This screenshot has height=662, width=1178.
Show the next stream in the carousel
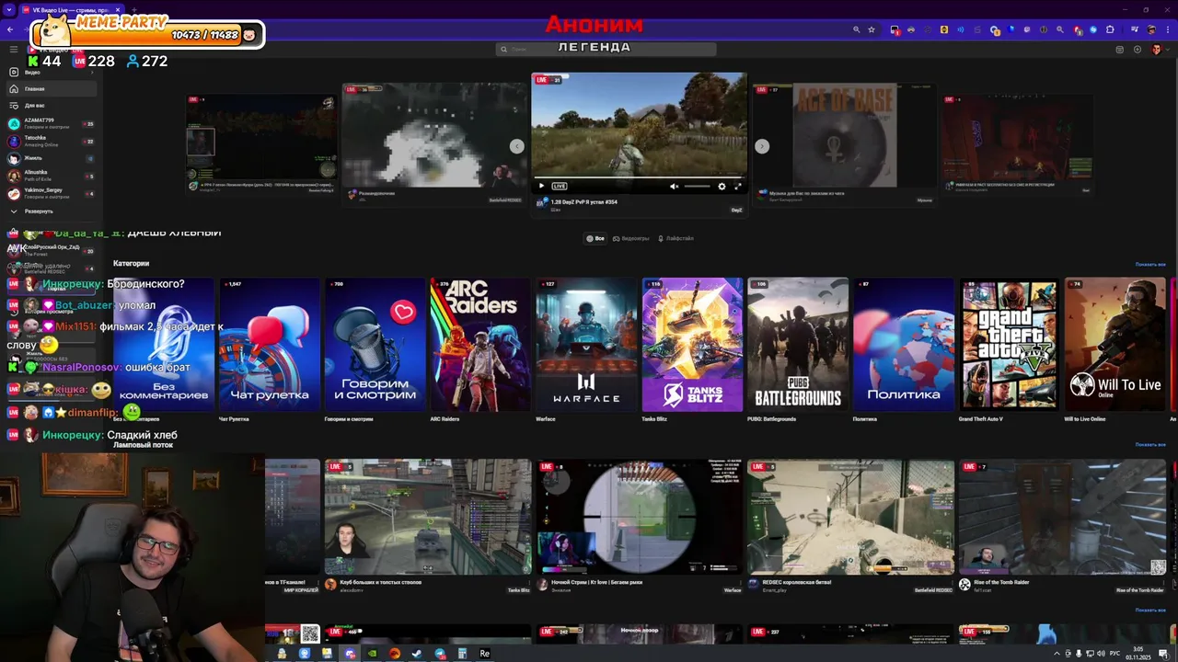[x=761, y=146]
